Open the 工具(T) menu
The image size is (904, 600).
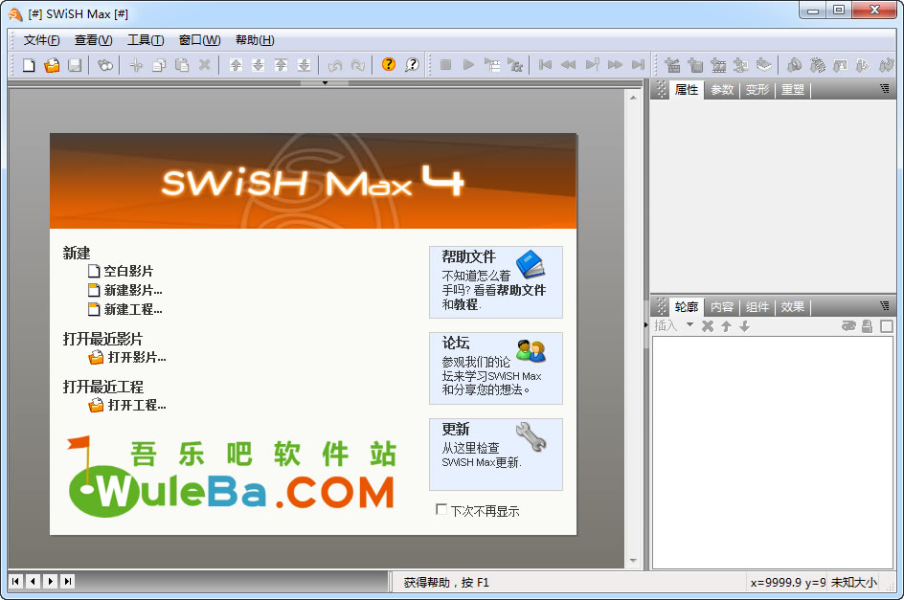pos(146,40)
